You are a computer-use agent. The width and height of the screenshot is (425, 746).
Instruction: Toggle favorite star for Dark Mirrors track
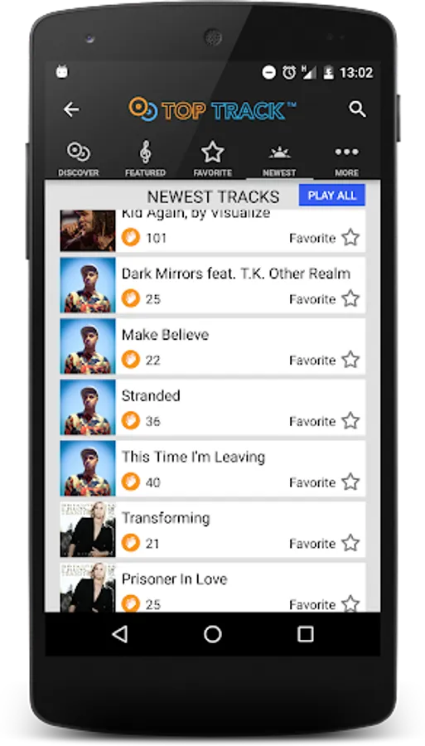pos(350,298)
